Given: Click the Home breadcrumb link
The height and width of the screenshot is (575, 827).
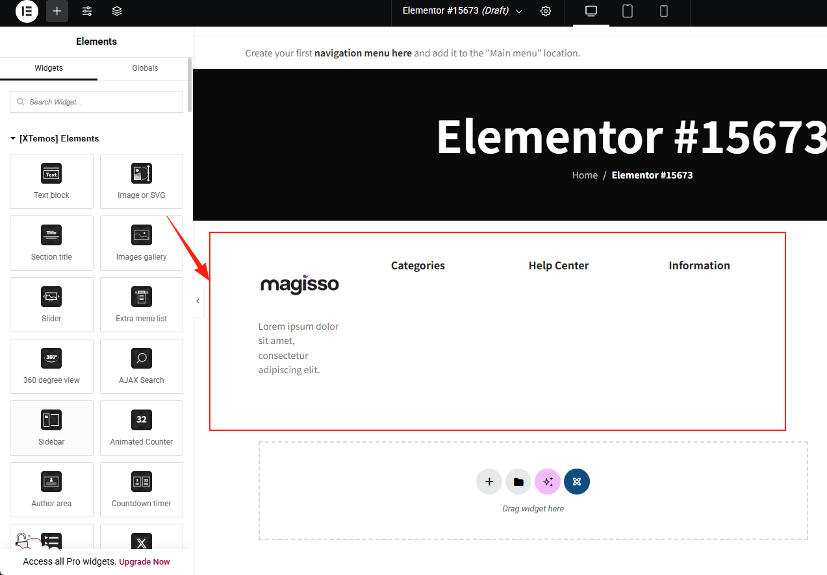Looking at the screenshot, I should point(585,175).
